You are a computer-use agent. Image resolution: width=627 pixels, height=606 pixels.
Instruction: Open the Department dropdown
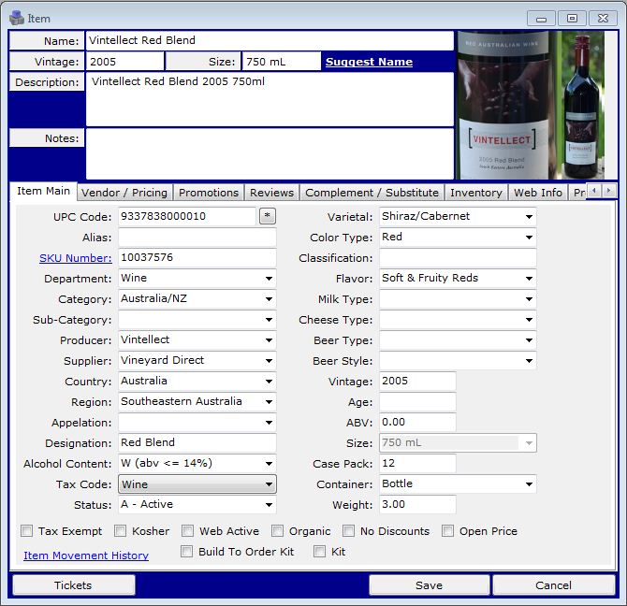(270, 279)
